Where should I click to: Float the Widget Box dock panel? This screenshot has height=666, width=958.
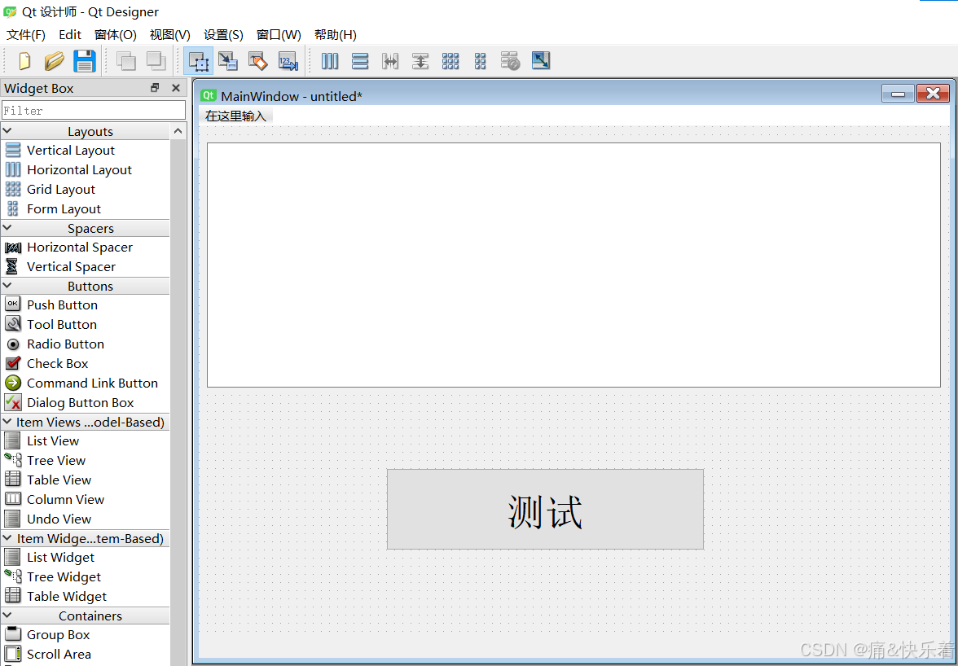click(155, 88)
